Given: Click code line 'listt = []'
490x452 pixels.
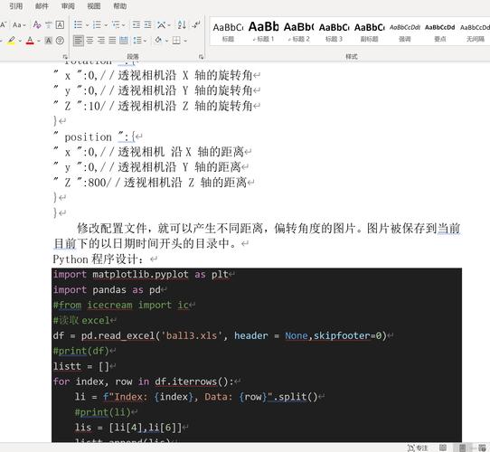Looking at the screenshot, I should [x=81, y=366].
